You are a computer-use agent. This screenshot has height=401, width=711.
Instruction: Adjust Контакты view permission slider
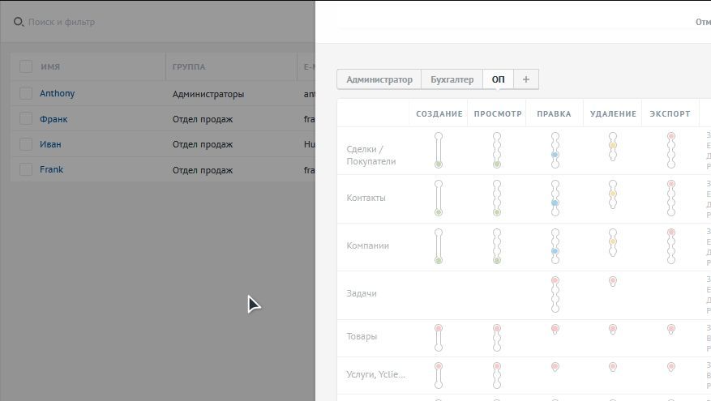click(497, 198)
